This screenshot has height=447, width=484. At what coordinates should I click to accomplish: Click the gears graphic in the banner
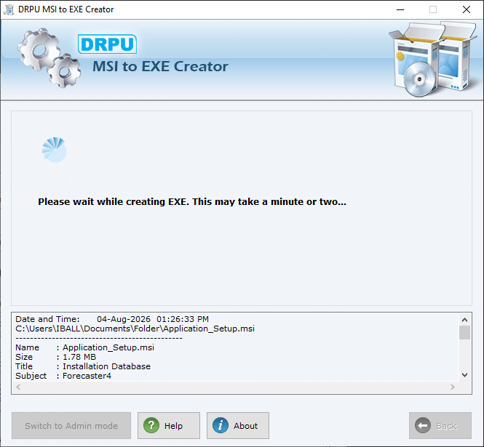tap(49, 57)
